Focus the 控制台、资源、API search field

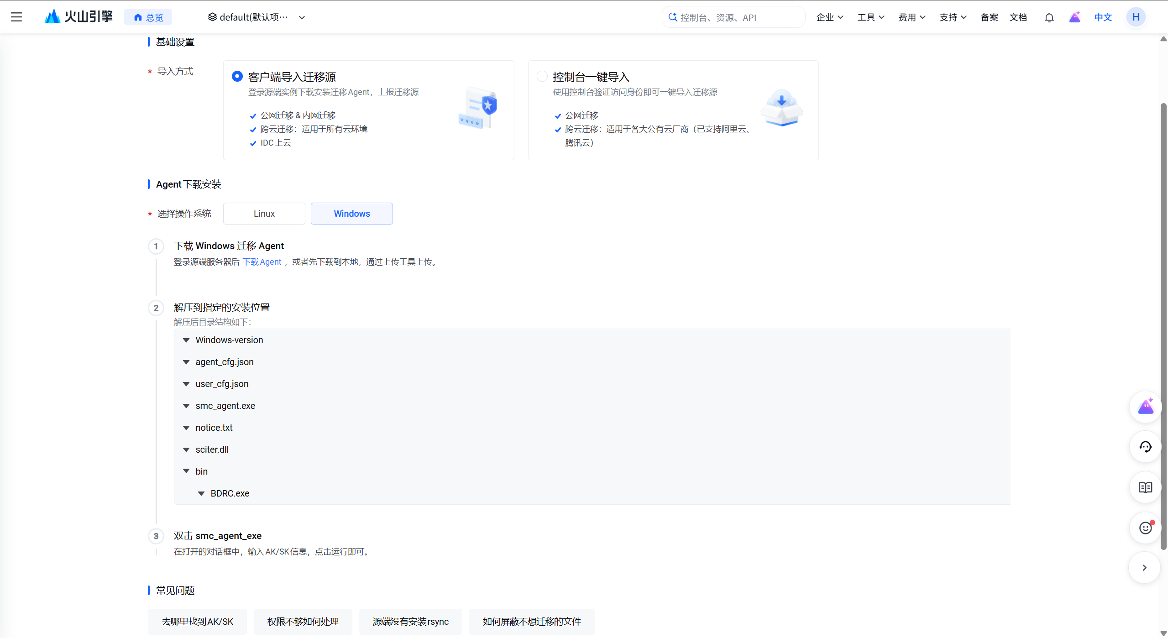(x=733, y=17)
